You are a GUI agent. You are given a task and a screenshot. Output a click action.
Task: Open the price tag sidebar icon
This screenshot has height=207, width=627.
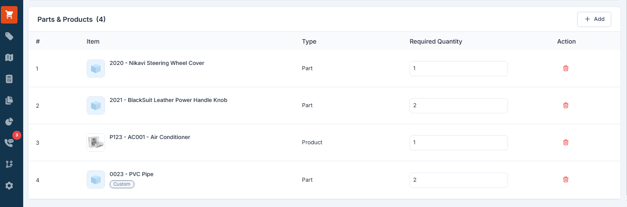9,36
